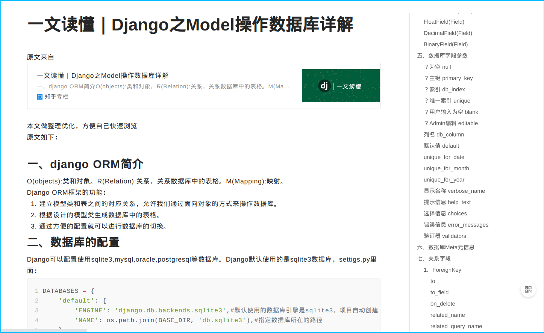Go to 错误信息 error_messages outline entry
544x333 pixels.
tap(456, 225)
